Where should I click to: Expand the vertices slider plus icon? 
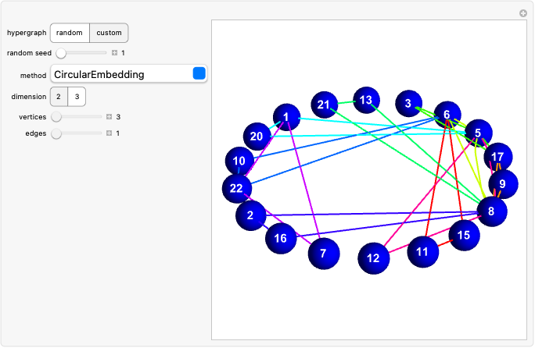[110, 117]
